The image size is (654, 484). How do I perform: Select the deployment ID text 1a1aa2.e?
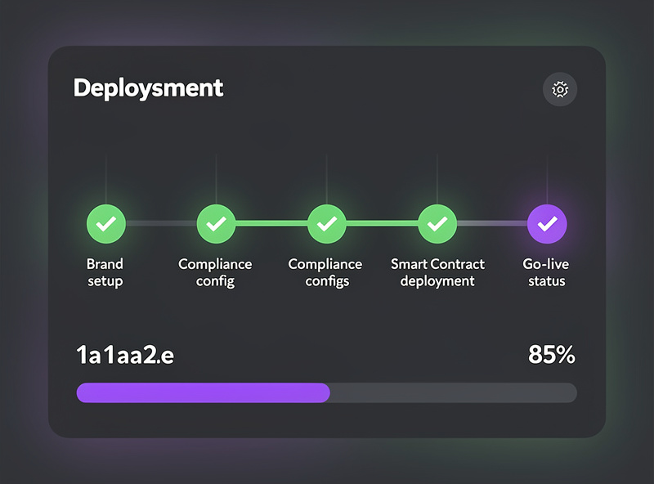coord(125,356)
